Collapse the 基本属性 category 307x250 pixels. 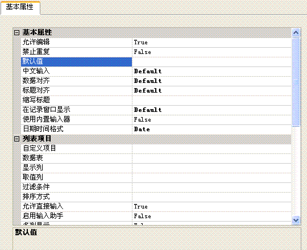click(17, 32)
